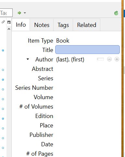Viewport: 125px width, 157px height.
Task: Click the highlighted Title input field
Action: [x=87, y=50]
